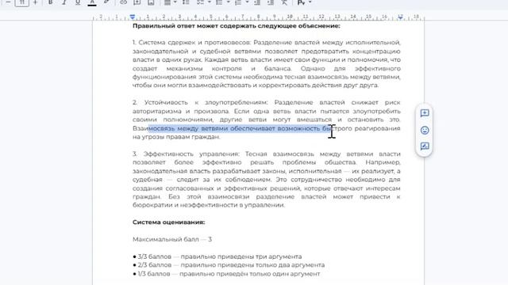The height and width of the screenshot is (285, 508).
Task: Click the words "бюрократии и неэффективности в управлении."
Action: tap(209, 205)
